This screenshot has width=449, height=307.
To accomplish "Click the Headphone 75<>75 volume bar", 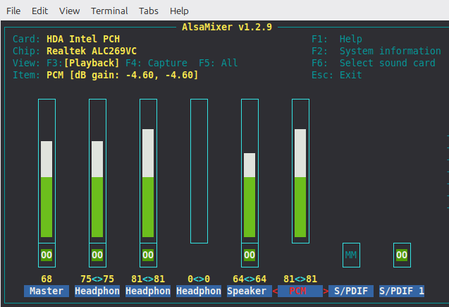I will pyautogui.click(x=97, y=171).
